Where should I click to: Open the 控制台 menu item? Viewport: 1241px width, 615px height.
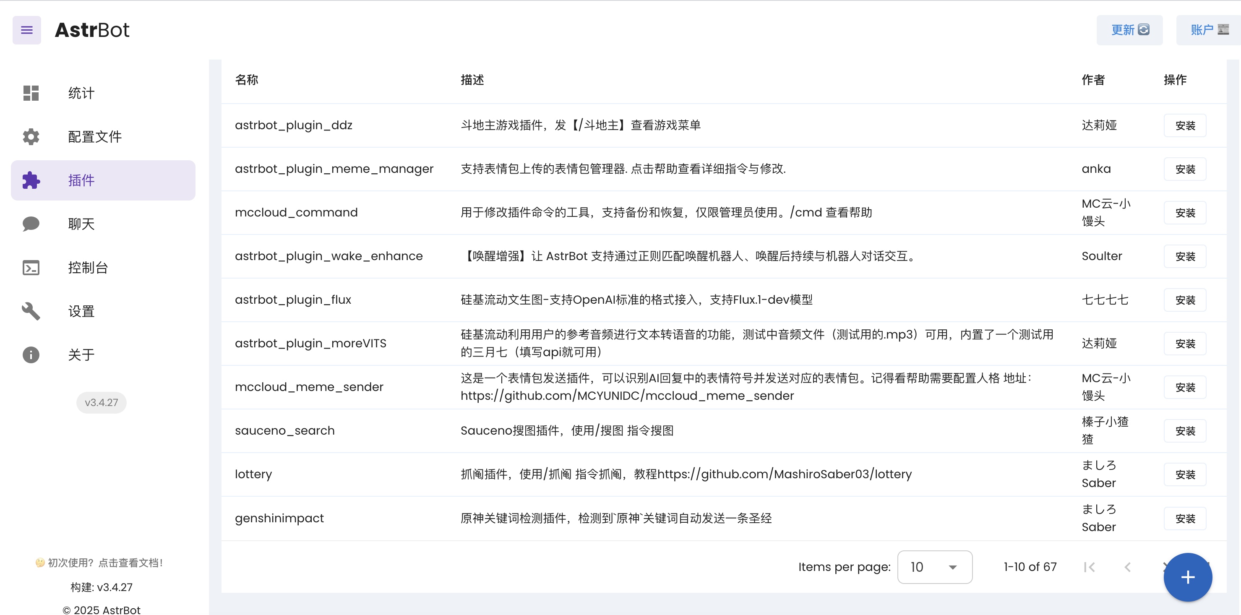[103, 267]
